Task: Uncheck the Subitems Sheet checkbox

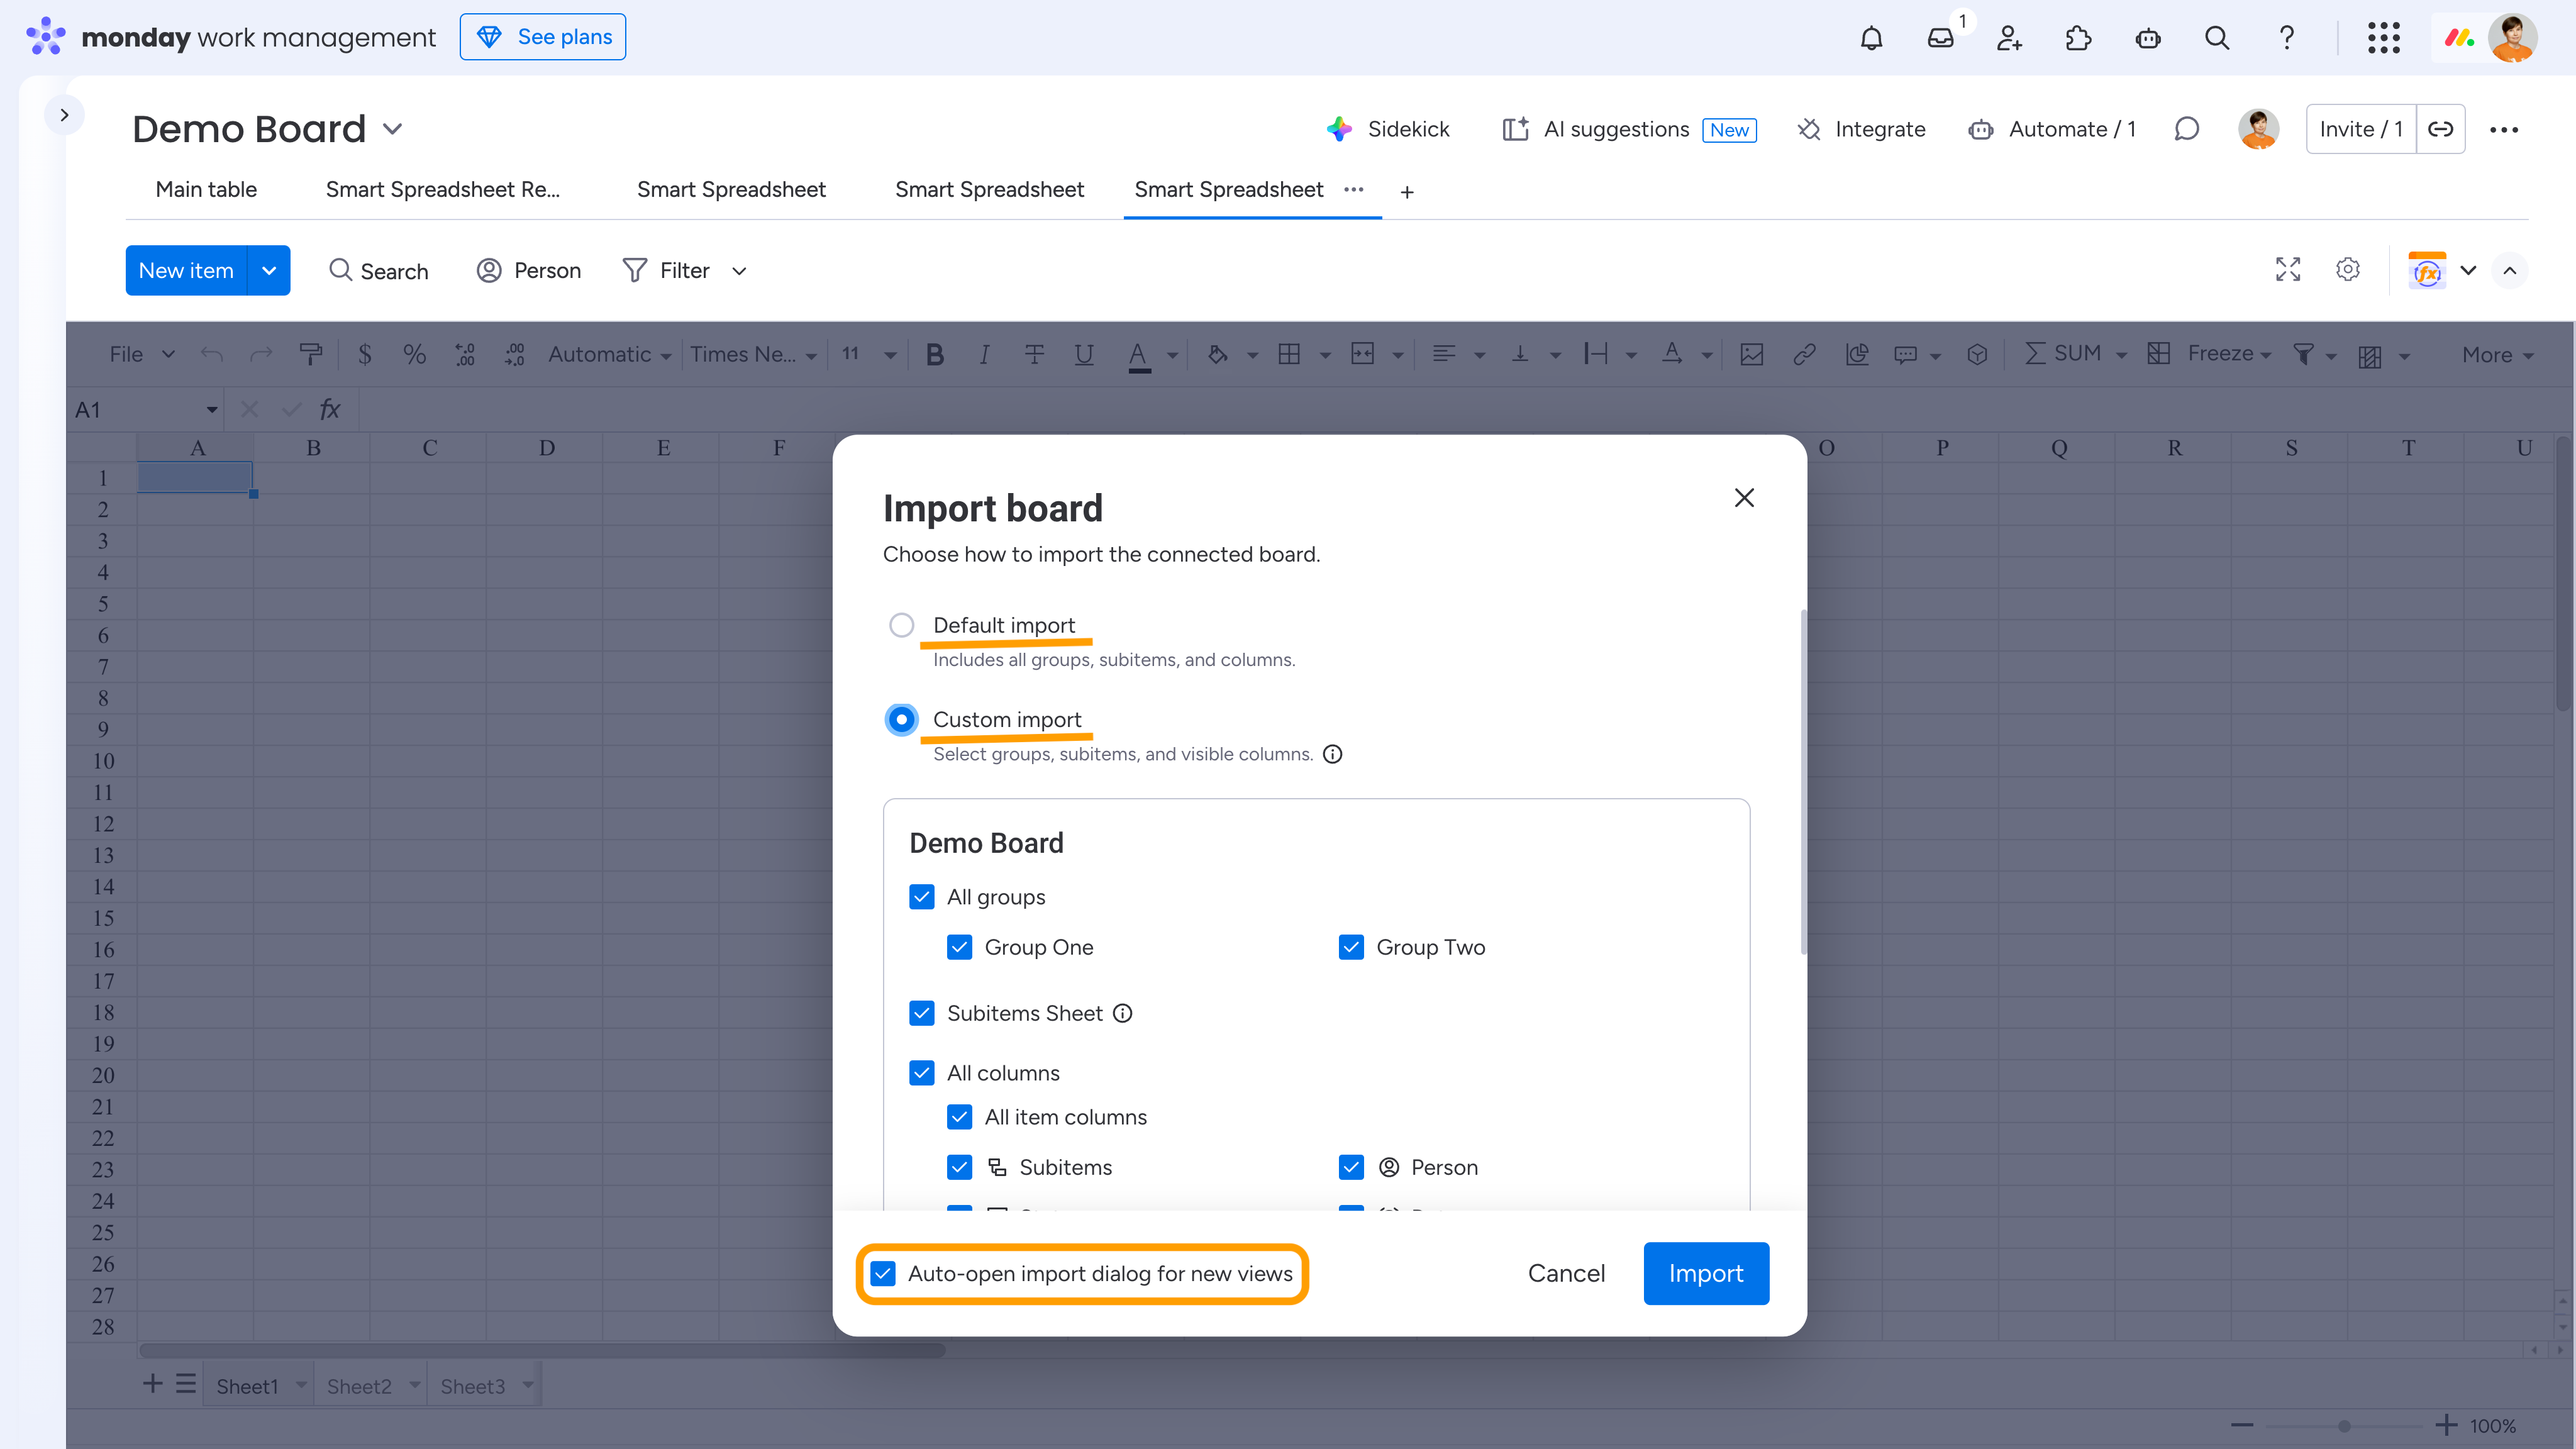Action: tap(921, 1013)
